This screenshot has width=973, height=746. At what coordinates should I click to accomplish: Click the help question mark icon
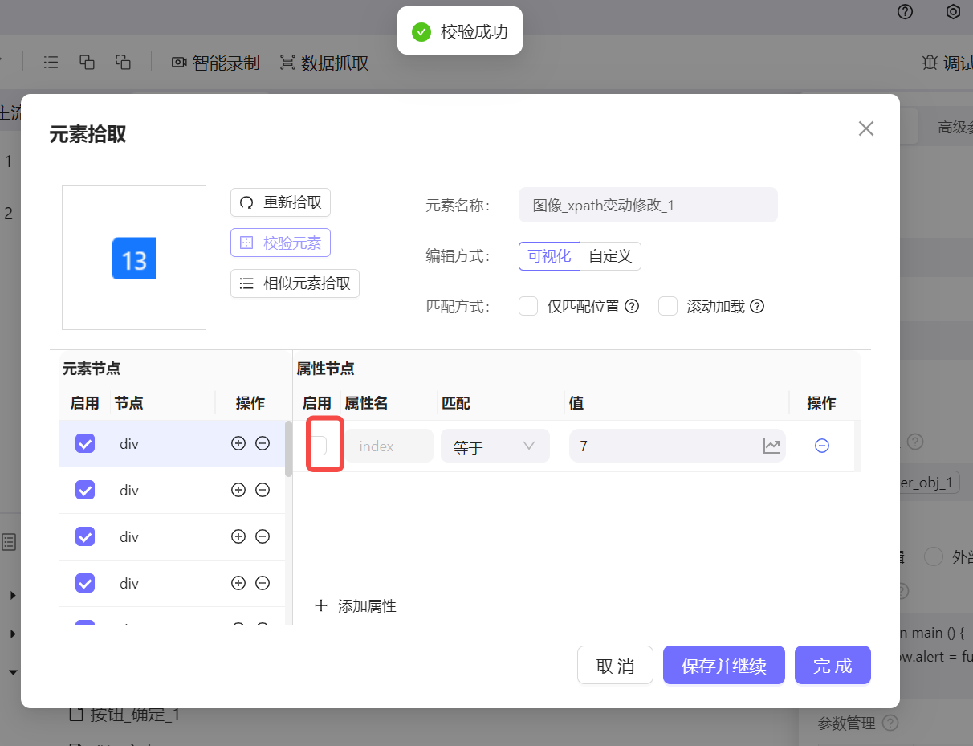905,12
